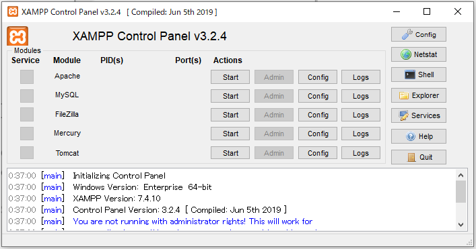Toggle the Apache service checkbox
This screenshot has height=249, width=476.
(x=27, y=77)
